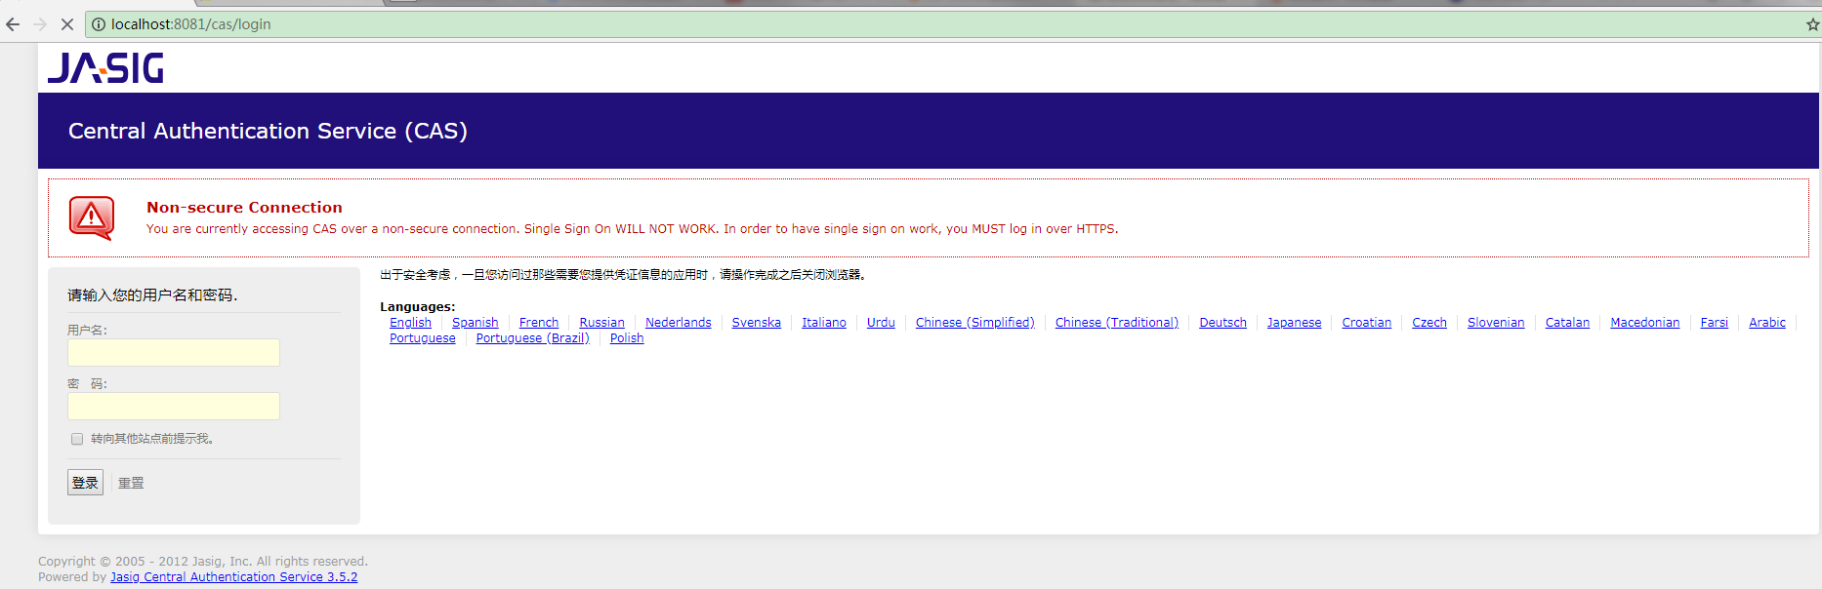The width and height of the screenshot is (1822, 589).
Task: Switch language to Spanish
Action: point(476,323)
